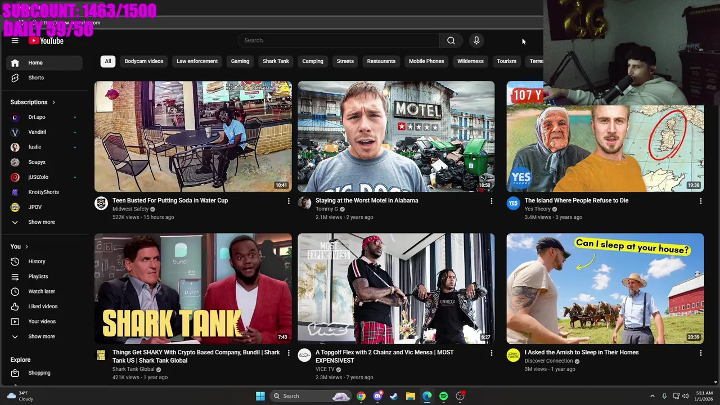Screen dimensions: 720x405
Task: Open Liked videos list
Action: tap(44, 307)
